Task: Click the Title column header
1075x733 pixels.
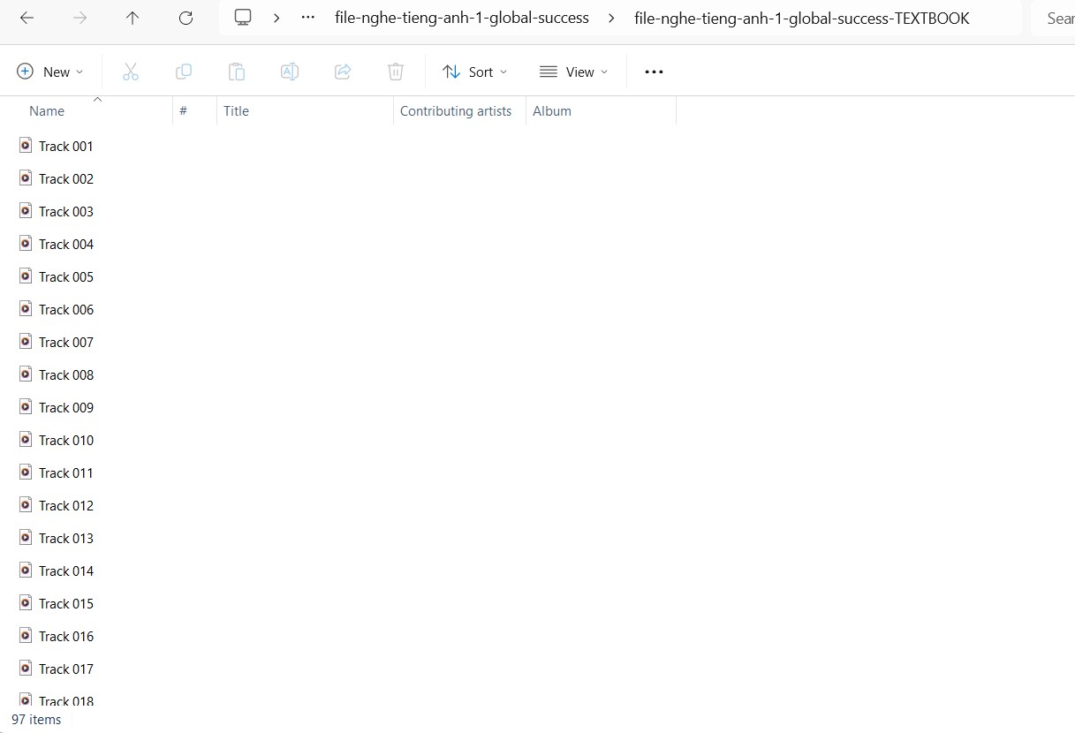Action: click(x=236, y=110)
